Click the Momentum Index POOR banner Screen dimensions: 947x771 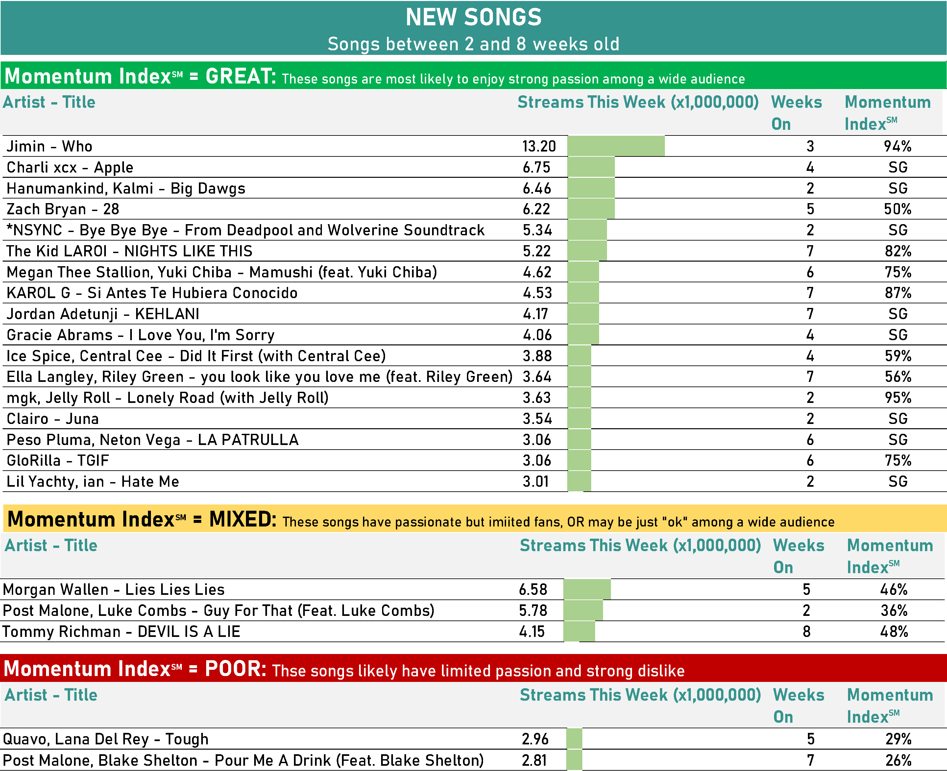point(474,668)
